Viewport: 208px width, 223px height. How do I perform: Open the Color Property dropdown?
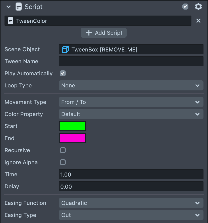tap(131, 114)
